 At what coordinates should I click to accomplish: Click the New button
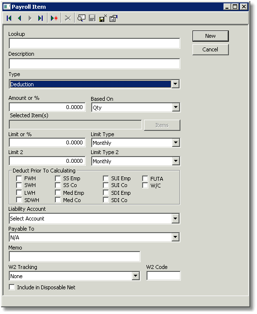pos(210,36)
